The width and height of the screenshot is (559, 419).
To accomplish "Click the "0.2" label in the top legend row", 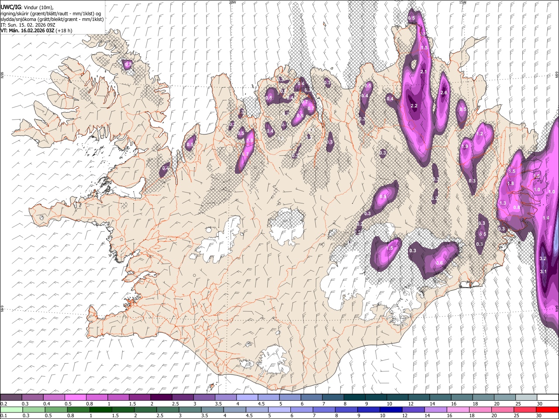I will (3, 404).
